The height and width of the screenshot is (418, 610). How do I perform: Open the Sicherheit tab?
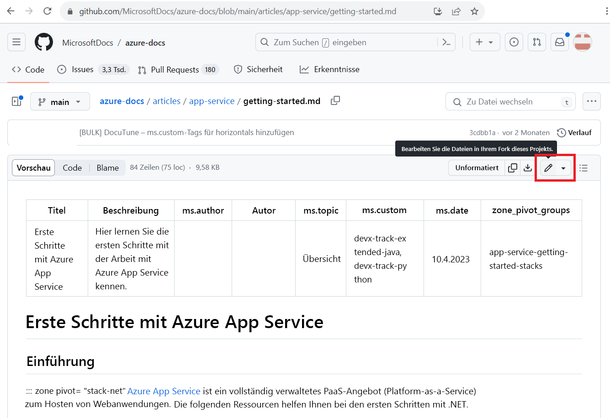click(258, 69)
